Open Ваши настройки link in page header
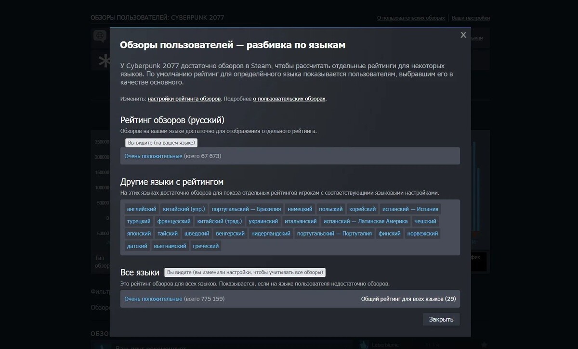 pos(471,18)
